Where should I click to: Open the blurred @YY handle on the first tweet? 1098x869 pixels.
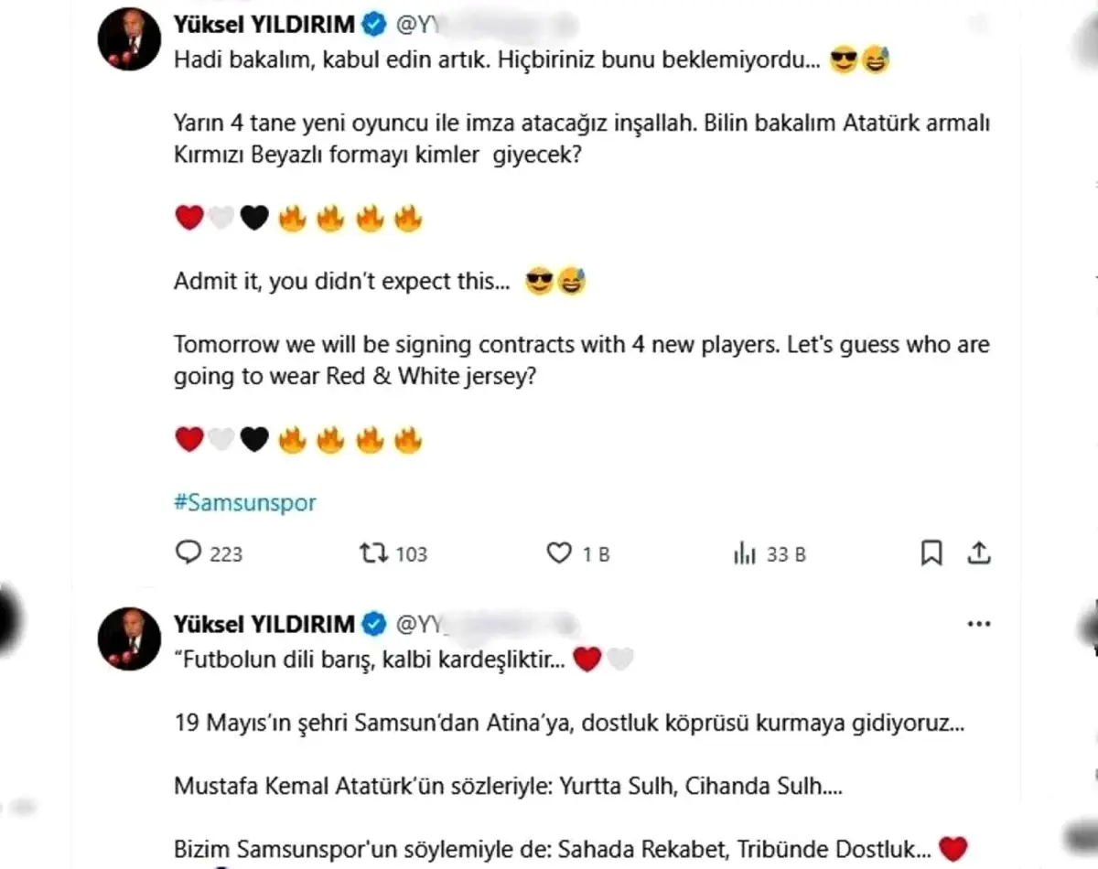(x=485, y=26)
